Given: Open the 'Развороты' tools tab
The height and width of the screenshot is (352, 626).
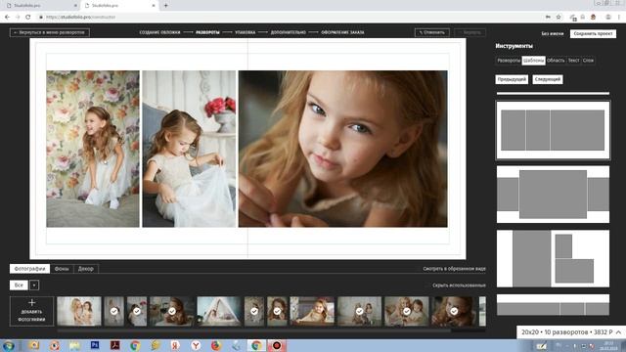Looking at the screenshot, I should point(509,61).
